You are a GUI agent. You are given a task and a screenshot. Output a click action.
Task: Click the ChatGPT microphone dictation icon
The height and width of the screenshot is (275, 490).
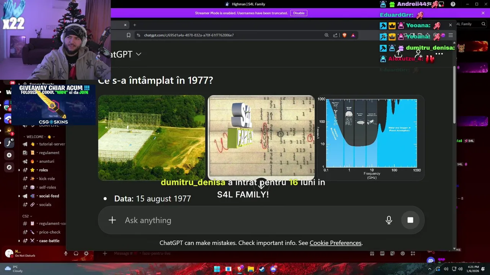click(x=389, y=220)
